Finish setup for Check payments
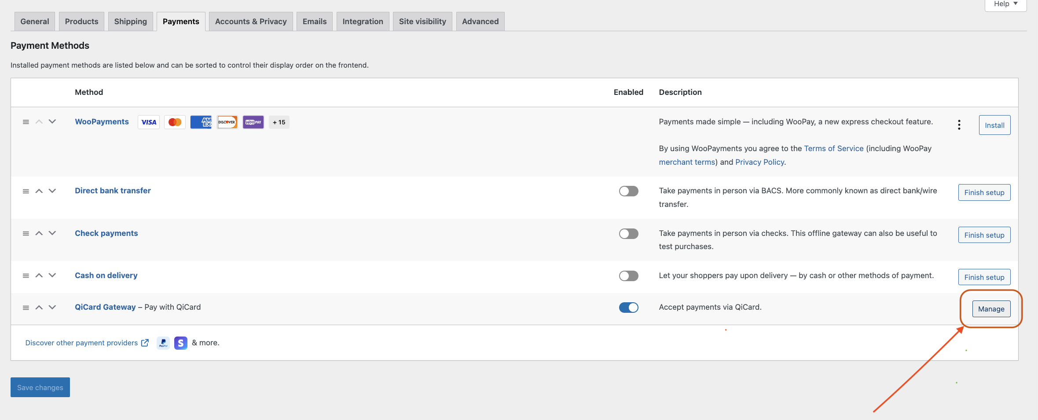The height and width of the screenshot is (420, 1038). tap(984, 235)
